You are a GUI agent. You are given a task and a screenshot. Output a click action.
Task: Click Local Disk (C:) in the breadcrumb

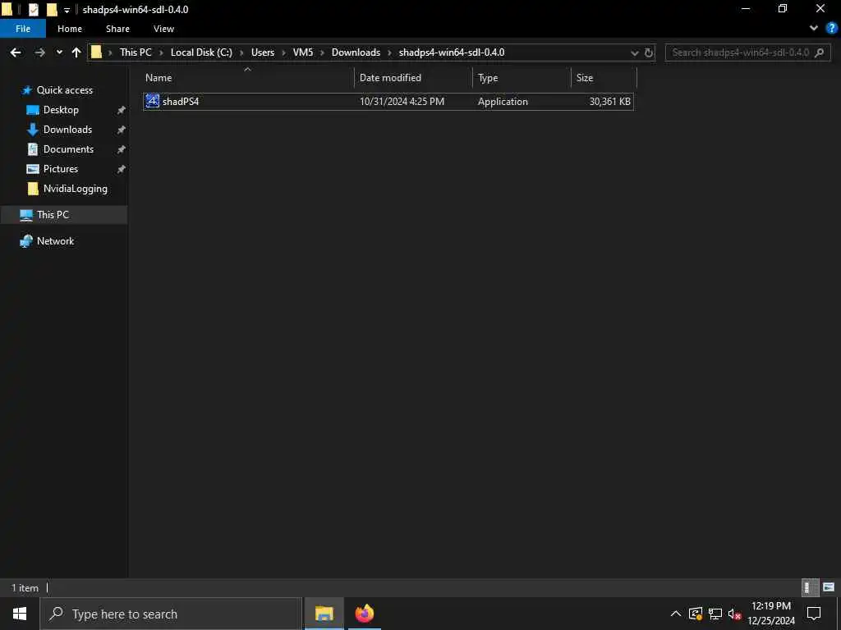click(x=201, y=52)
